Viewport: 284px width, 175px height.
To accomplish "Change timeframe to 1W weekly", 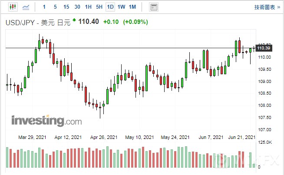I will [x=122, y=7].
